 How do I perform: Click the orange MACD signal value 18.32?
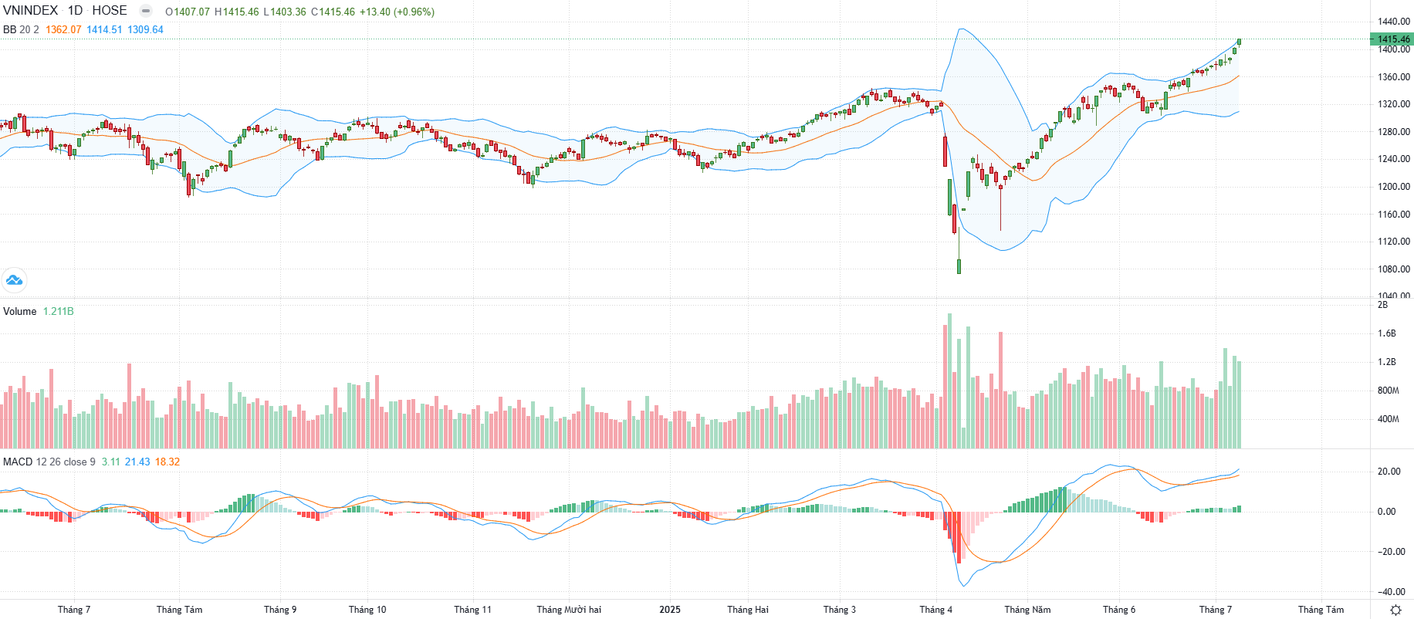pyautogui.click(x=167, y=462)
